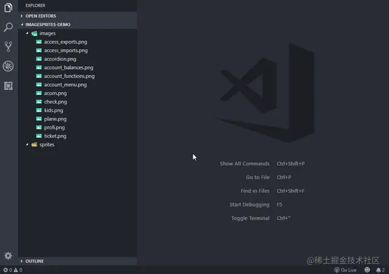Image resolution: width=389 pixels, height=274 pixels.
Task: Click the image icon beside check.png
Action: (x=39, y=101)
